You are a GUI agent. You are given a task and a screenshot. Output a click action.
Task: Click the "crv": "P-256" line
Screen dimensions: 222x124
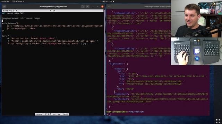tap(129, 74)
